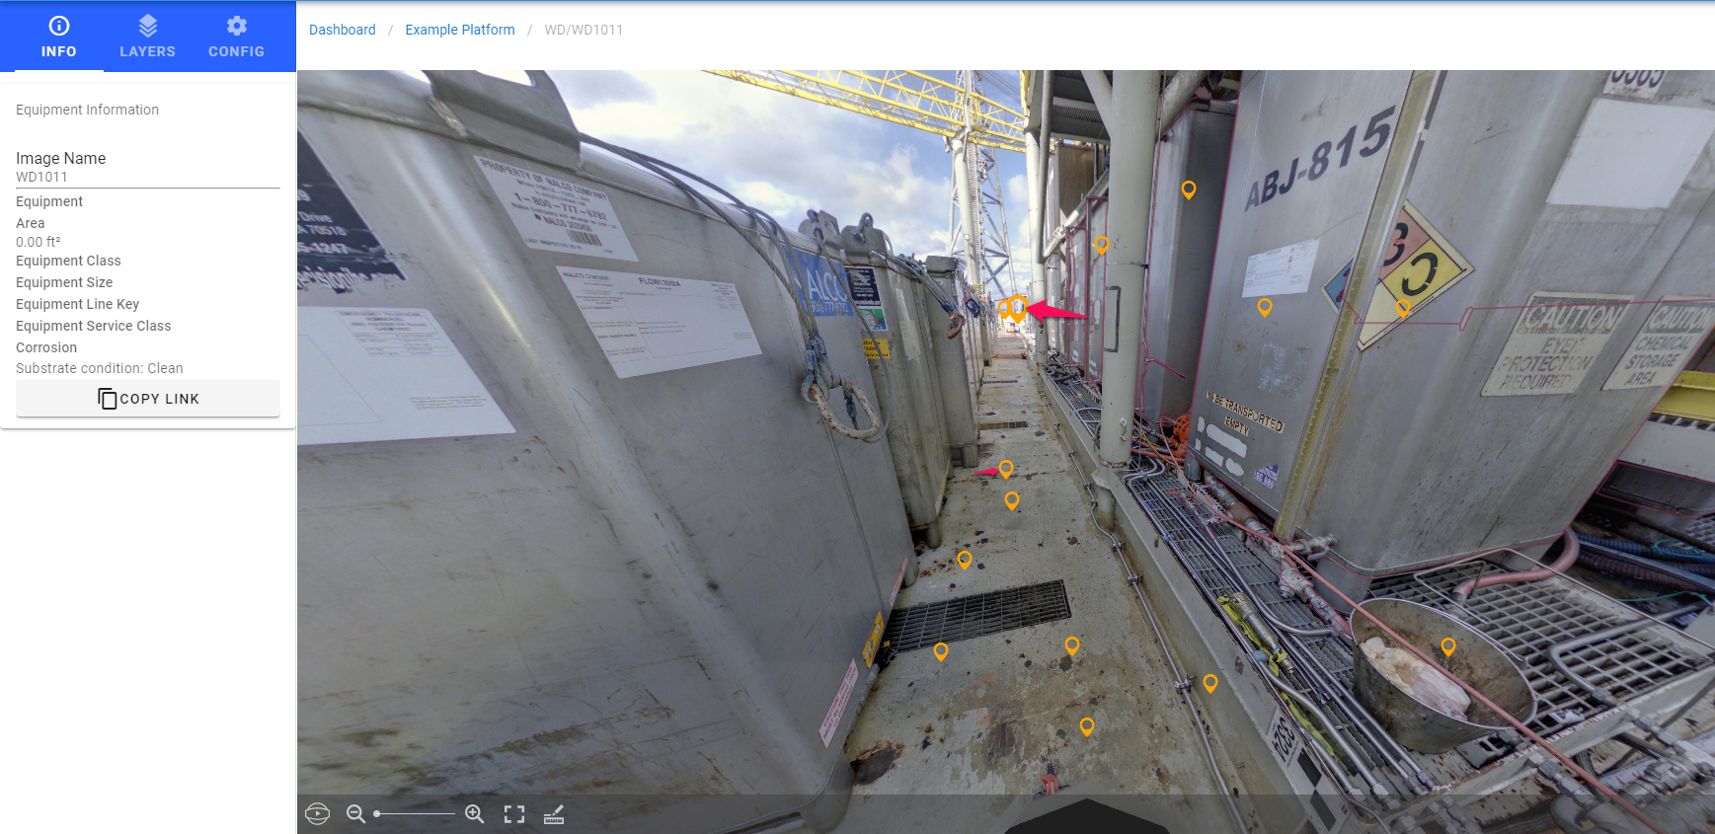The width and height of the screenshot is (1715, 834).
Task: Click the Copy Link button
Action: click(148, 399)
